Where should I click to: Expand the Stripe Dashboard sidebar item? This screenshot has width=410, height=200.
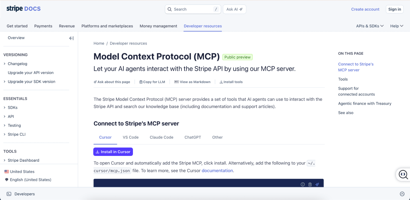4,160
